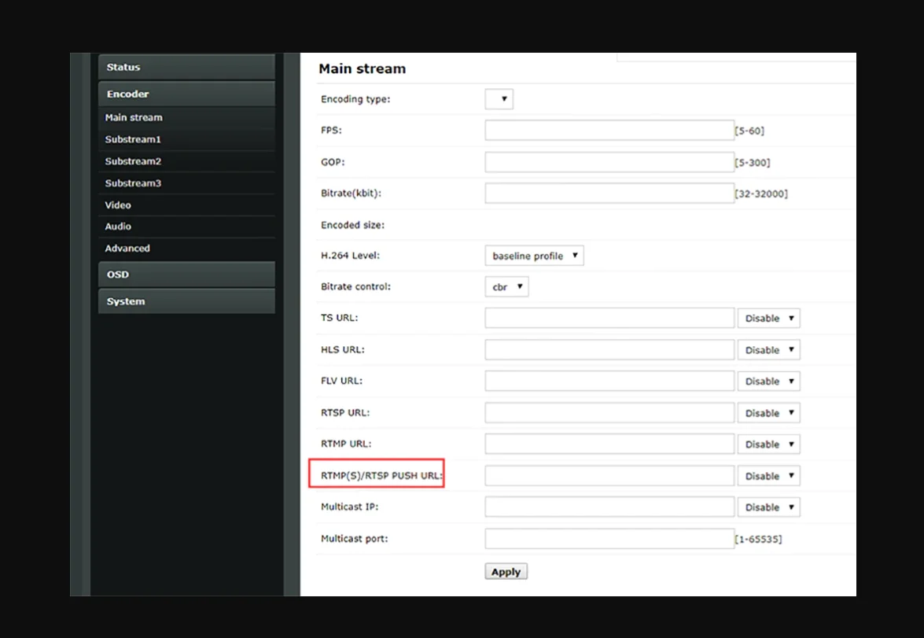Open the Status section in sidebar
924x638 pixels.
pos(186,68)
